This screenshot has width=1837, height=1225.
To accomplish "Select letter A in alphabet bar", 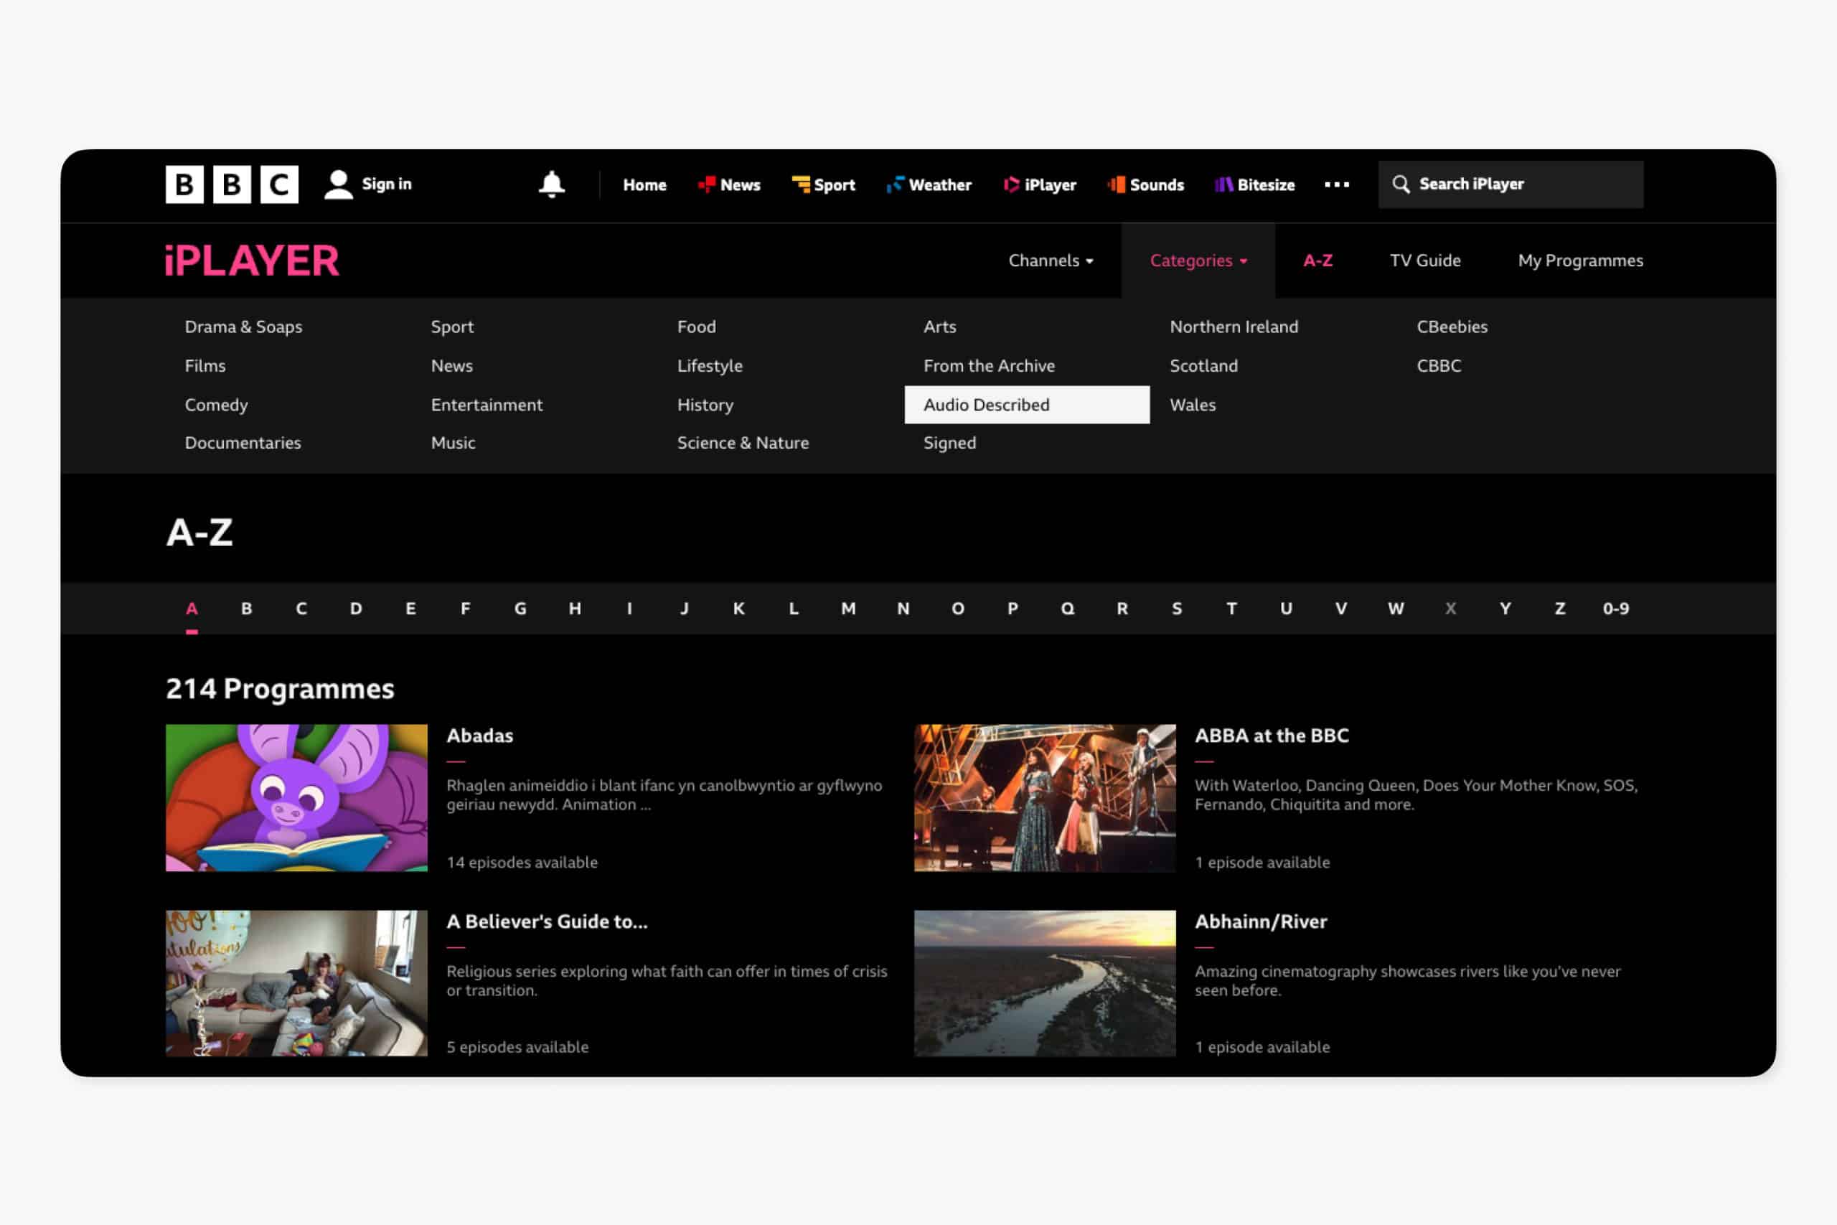I will (x=192, y=609).
